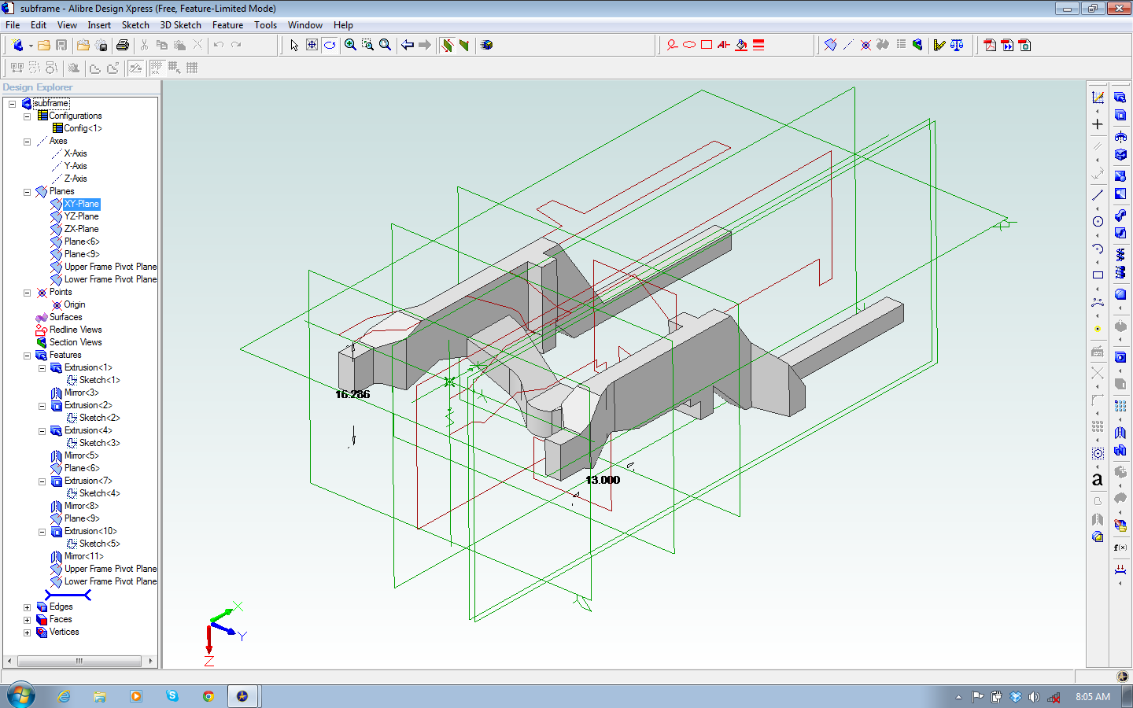Click the Insert Plane toolbar icon
This screenshot has height=708, width=1133.
(x=830, y=45)
